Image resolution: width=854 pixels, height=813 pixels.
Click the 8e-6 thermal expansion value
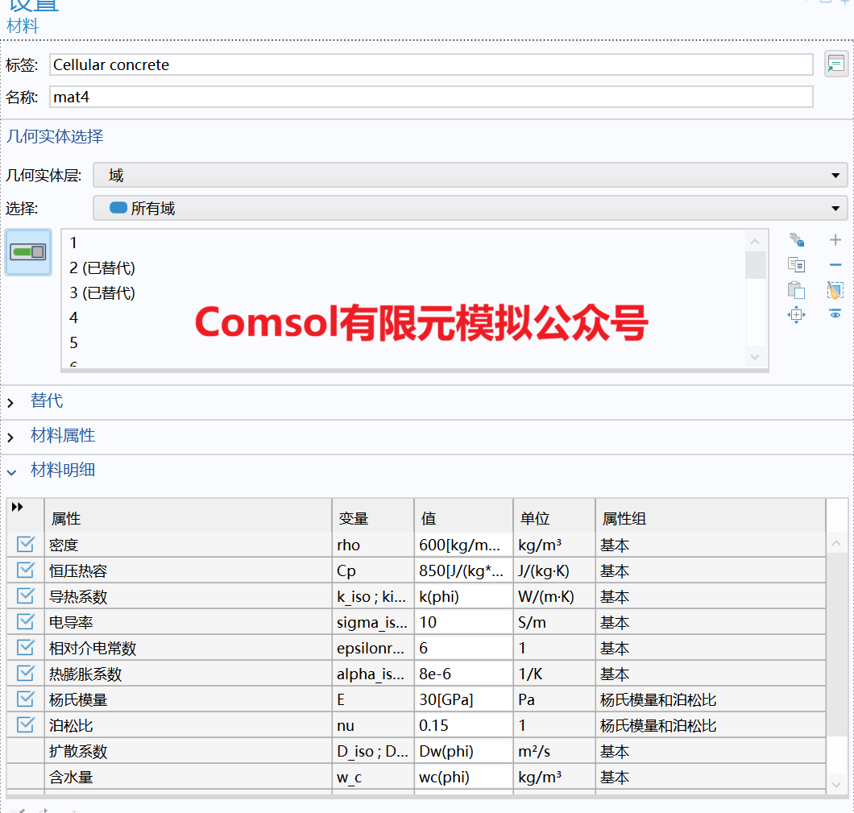pyautogui.click(x=463, y=674)
